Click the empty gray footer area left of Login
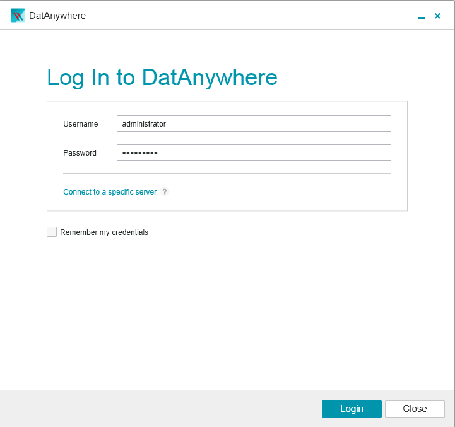455x427 pixels. [158, 409]
